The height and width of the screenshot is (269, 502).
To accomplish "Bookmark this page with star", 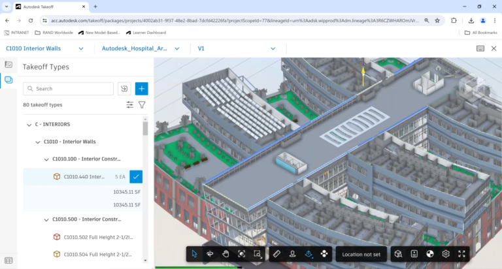I will (437, 20).
